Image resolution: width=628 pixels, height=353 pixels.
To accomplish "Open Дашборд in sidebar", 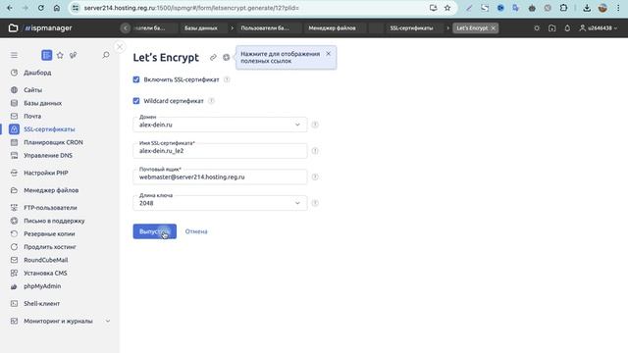I will click(37, 73).
